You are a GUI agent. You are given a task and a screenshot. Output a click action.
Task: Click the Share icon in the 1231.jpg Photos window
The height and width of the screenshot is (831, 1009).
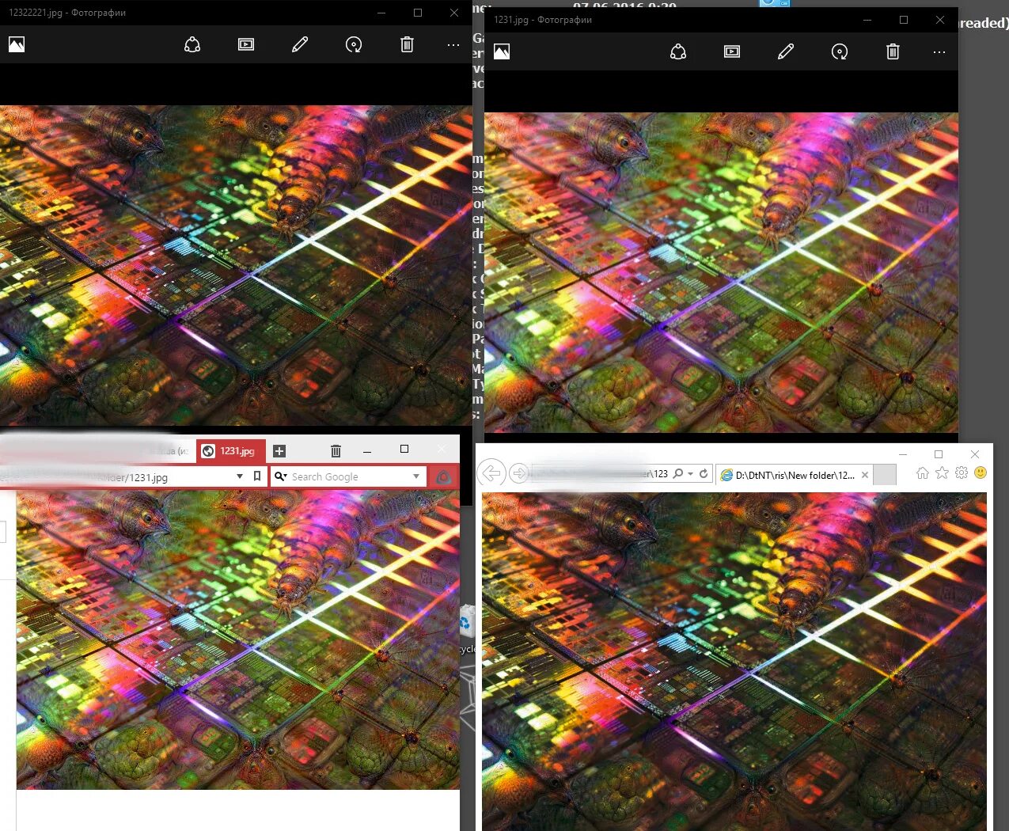pyautogui.click(x=678, y=51)
